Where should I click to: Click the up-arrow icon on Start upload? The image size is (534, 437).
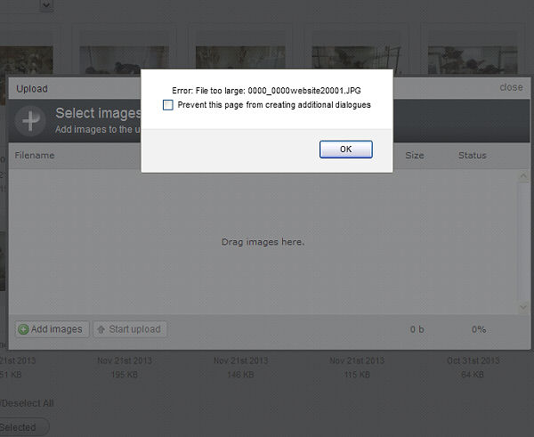click(x=101, y=329)
